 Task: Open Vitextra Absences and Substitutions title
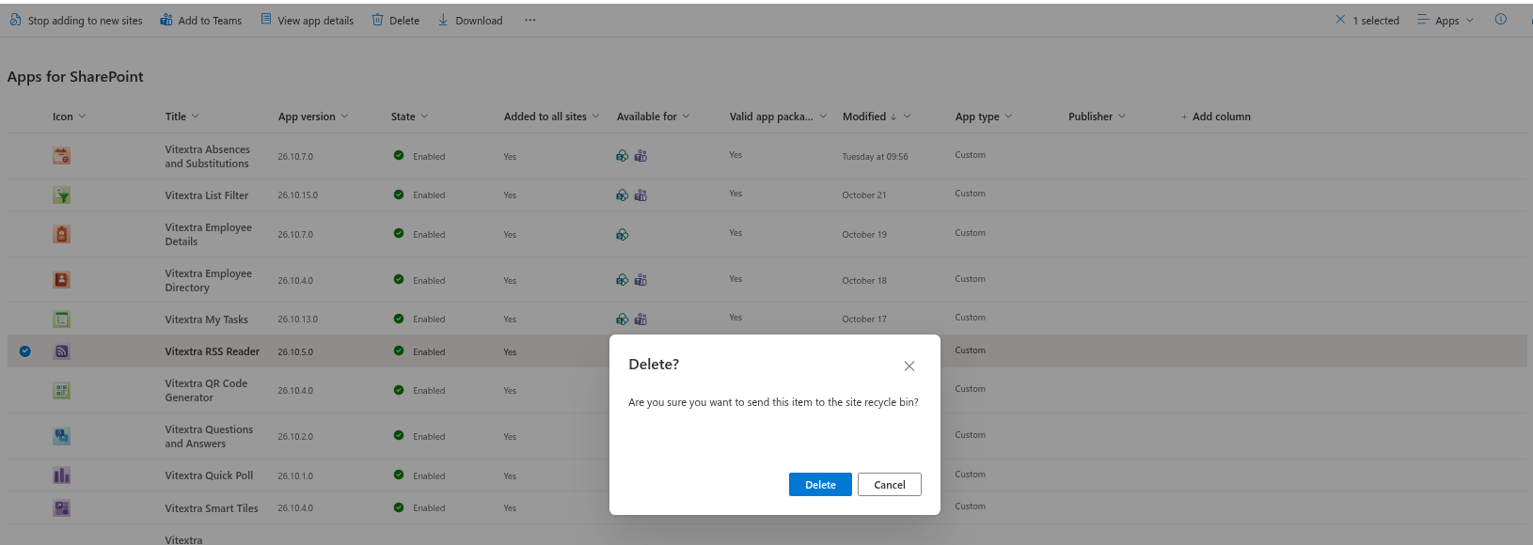tap(207, 156)
